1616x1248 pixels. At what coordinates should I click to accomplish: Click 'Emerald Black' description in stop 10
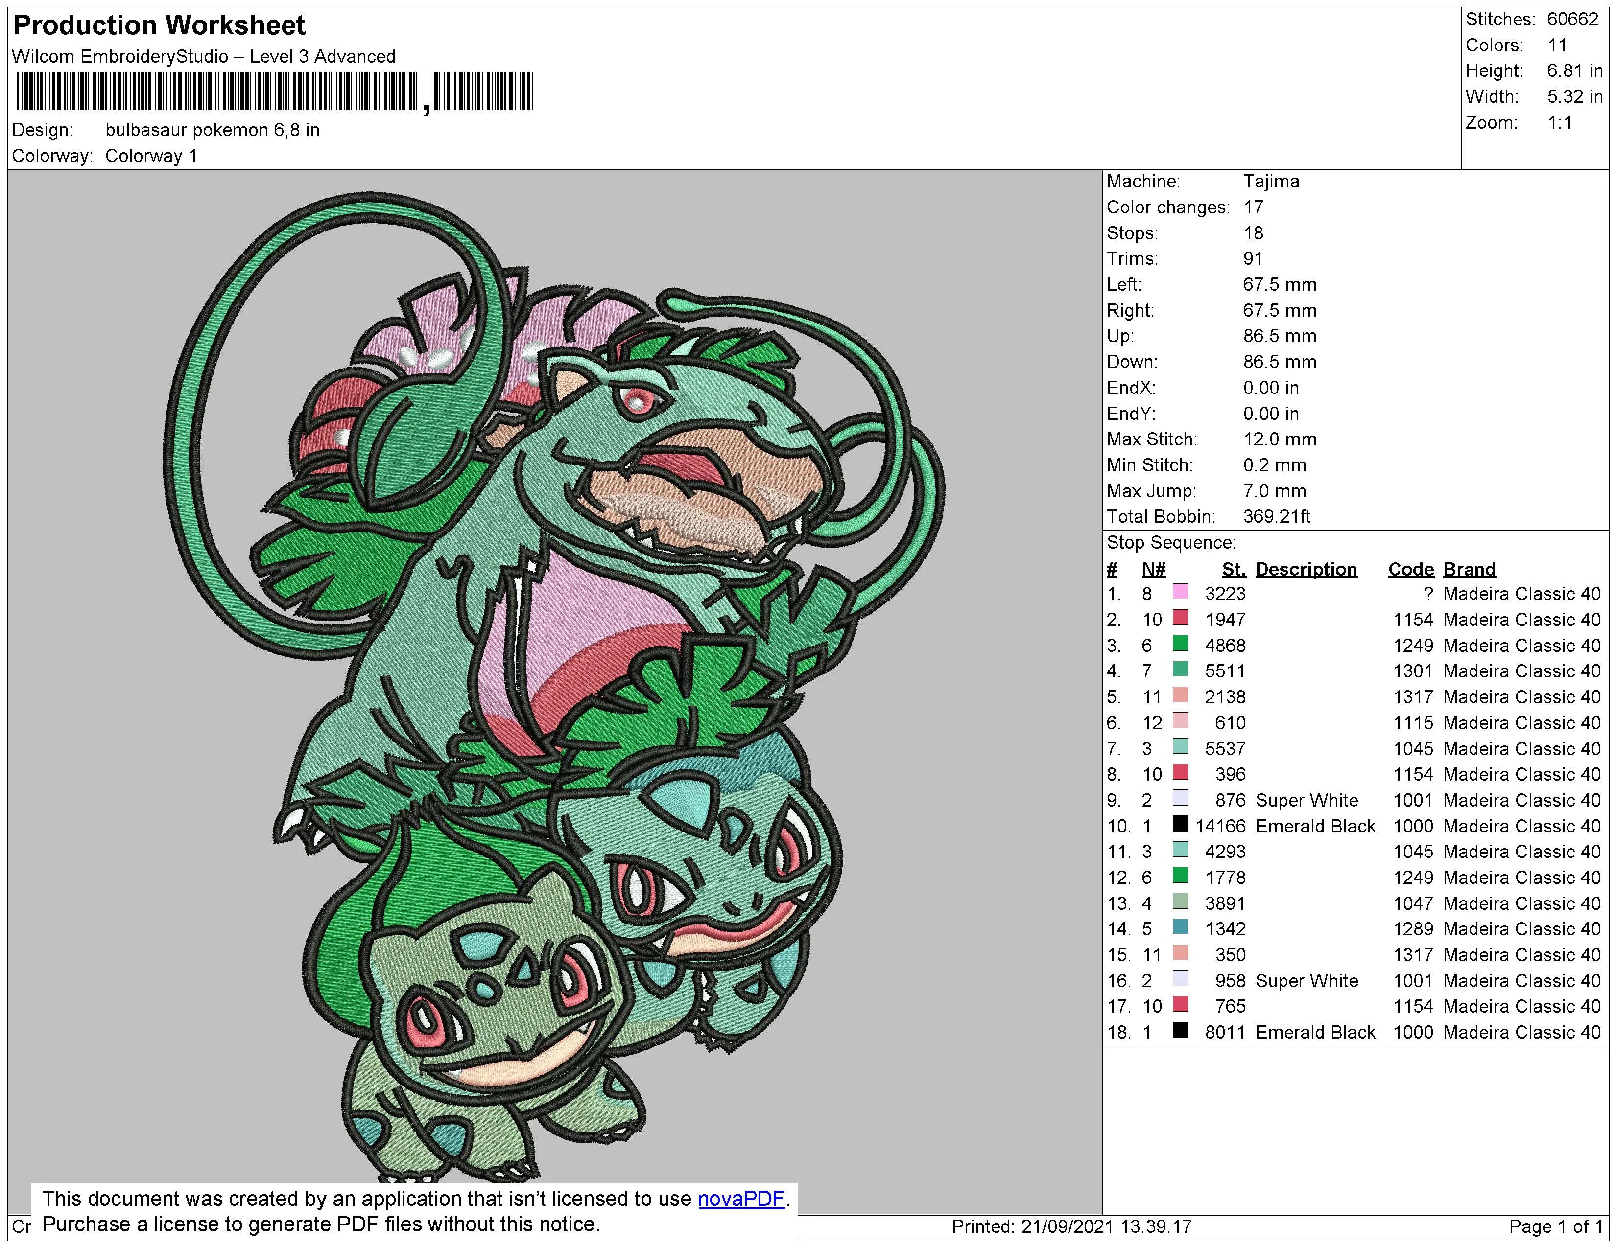click(1315, 827)
